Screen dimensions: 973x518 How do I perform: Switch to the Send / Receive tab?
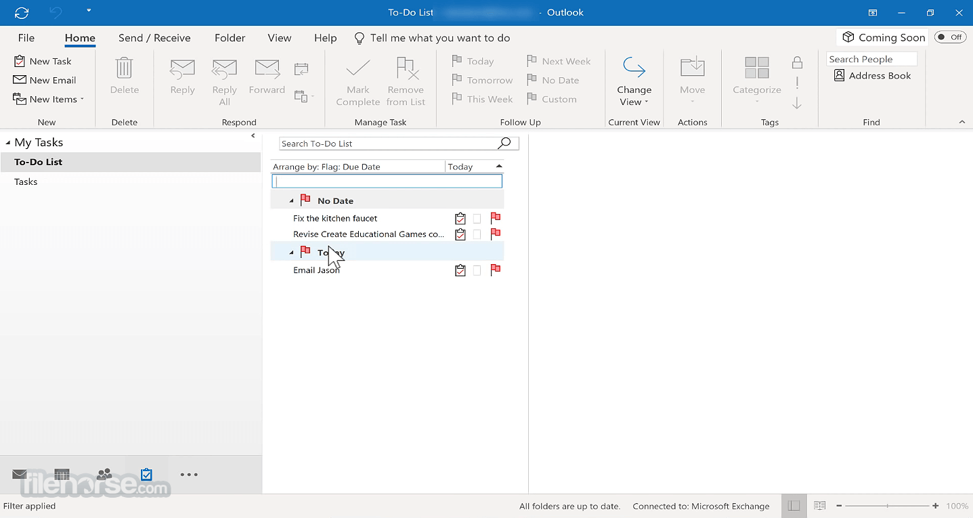click(154, 38)
